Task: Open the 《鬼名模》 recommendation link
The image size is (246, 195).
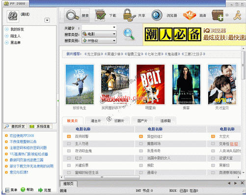Action: (172, 54)
